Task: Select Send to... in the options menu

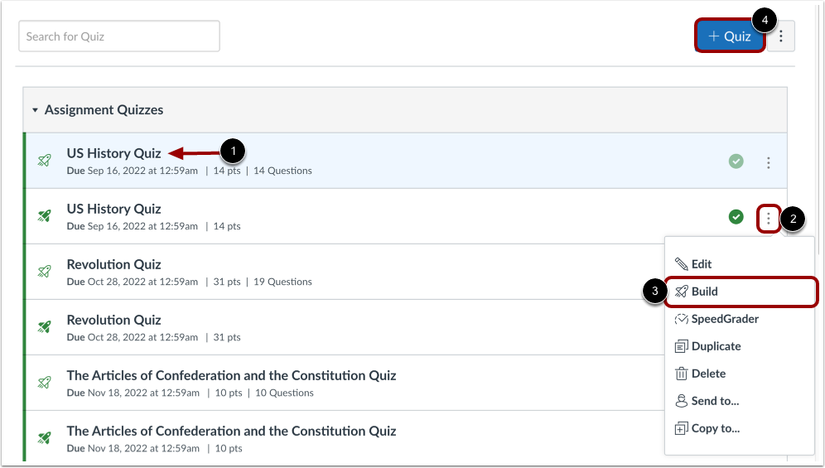Action: coord(714,401)
